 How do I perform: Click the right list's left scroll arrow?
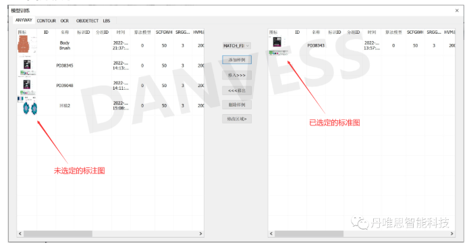tap(271, 234)
